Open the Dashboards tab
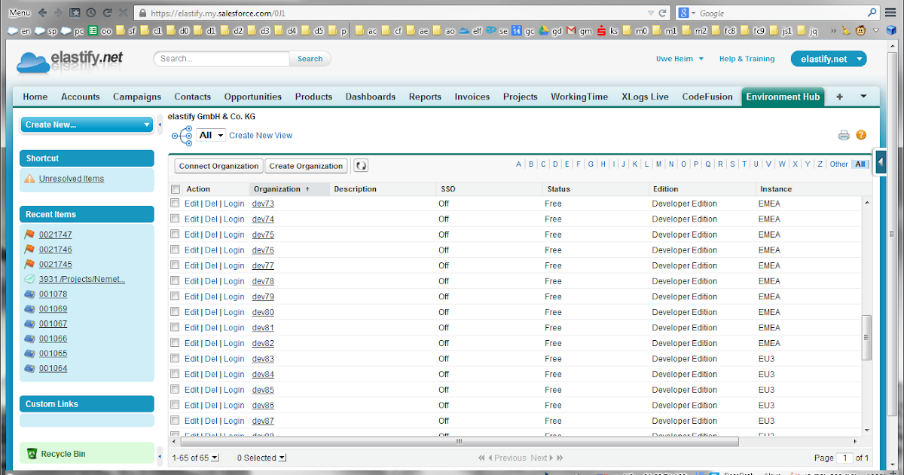 tap(371, 97)
